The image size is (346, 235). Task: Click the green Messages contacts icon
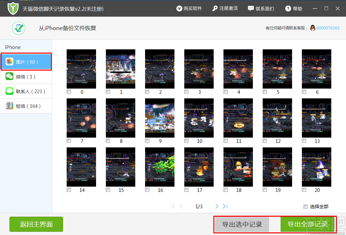tap(9, 91)
